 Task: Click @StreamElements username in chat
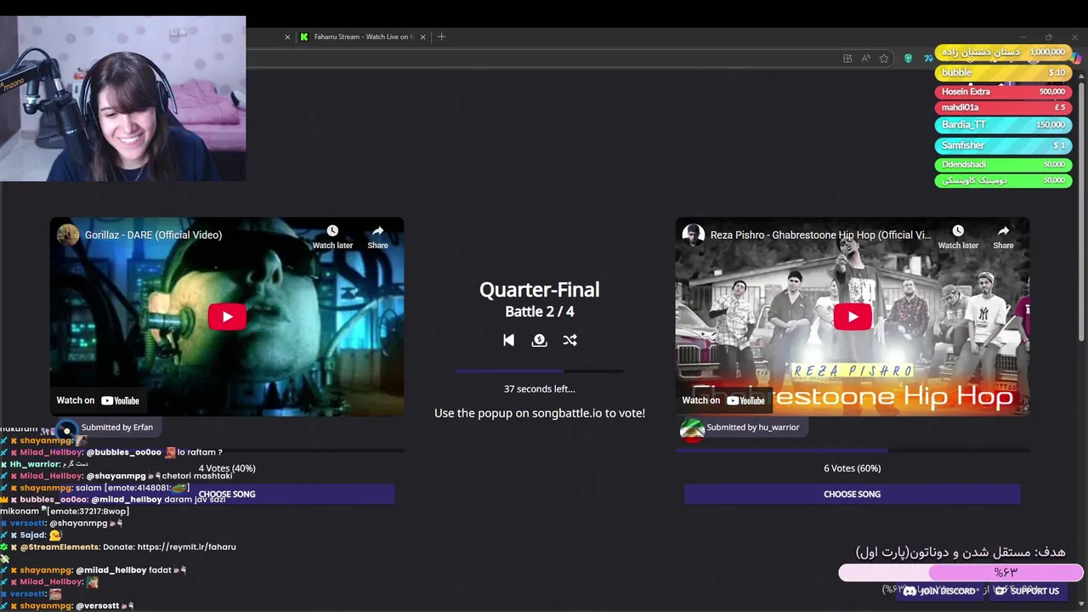[x=60, y=547]
